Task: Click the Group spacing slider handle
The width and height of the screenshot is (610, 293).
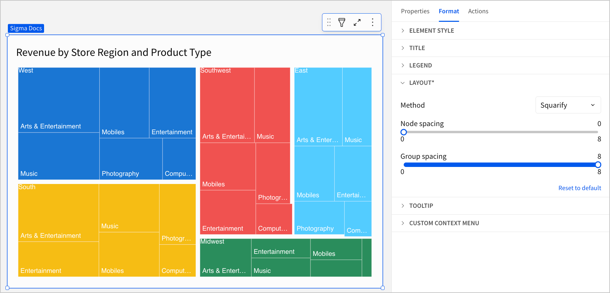Action: tap(598, 165)
